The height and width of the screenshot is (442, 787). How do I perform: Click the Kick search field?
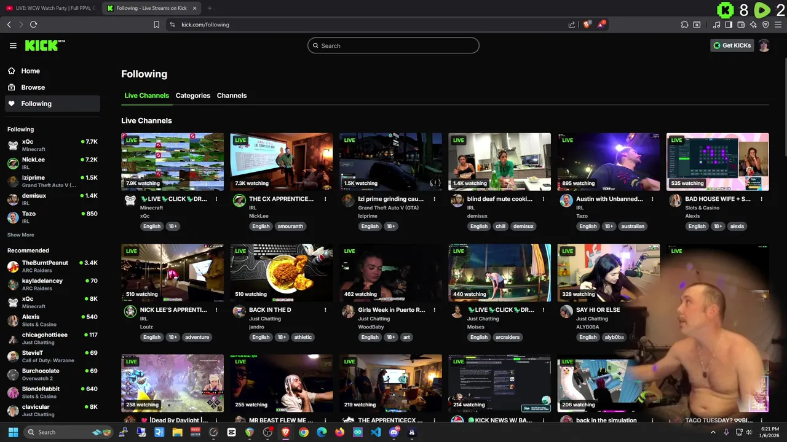coord(393,45)
